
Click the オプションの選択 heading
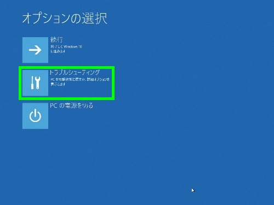pyautogui.click(x=65, y=18)
